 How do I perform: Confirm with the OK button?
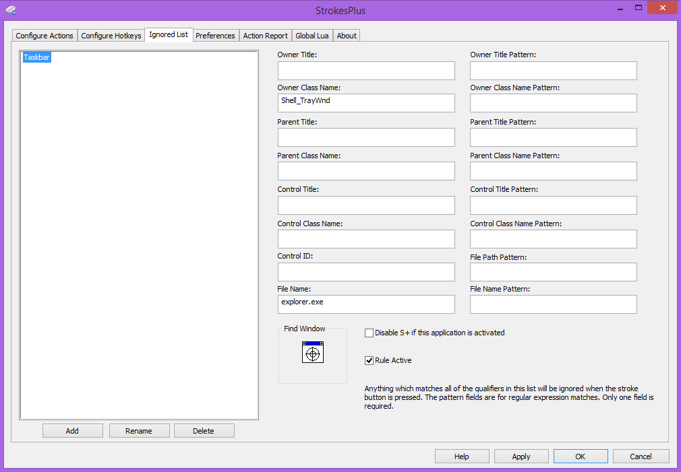[x=581, y=457]
